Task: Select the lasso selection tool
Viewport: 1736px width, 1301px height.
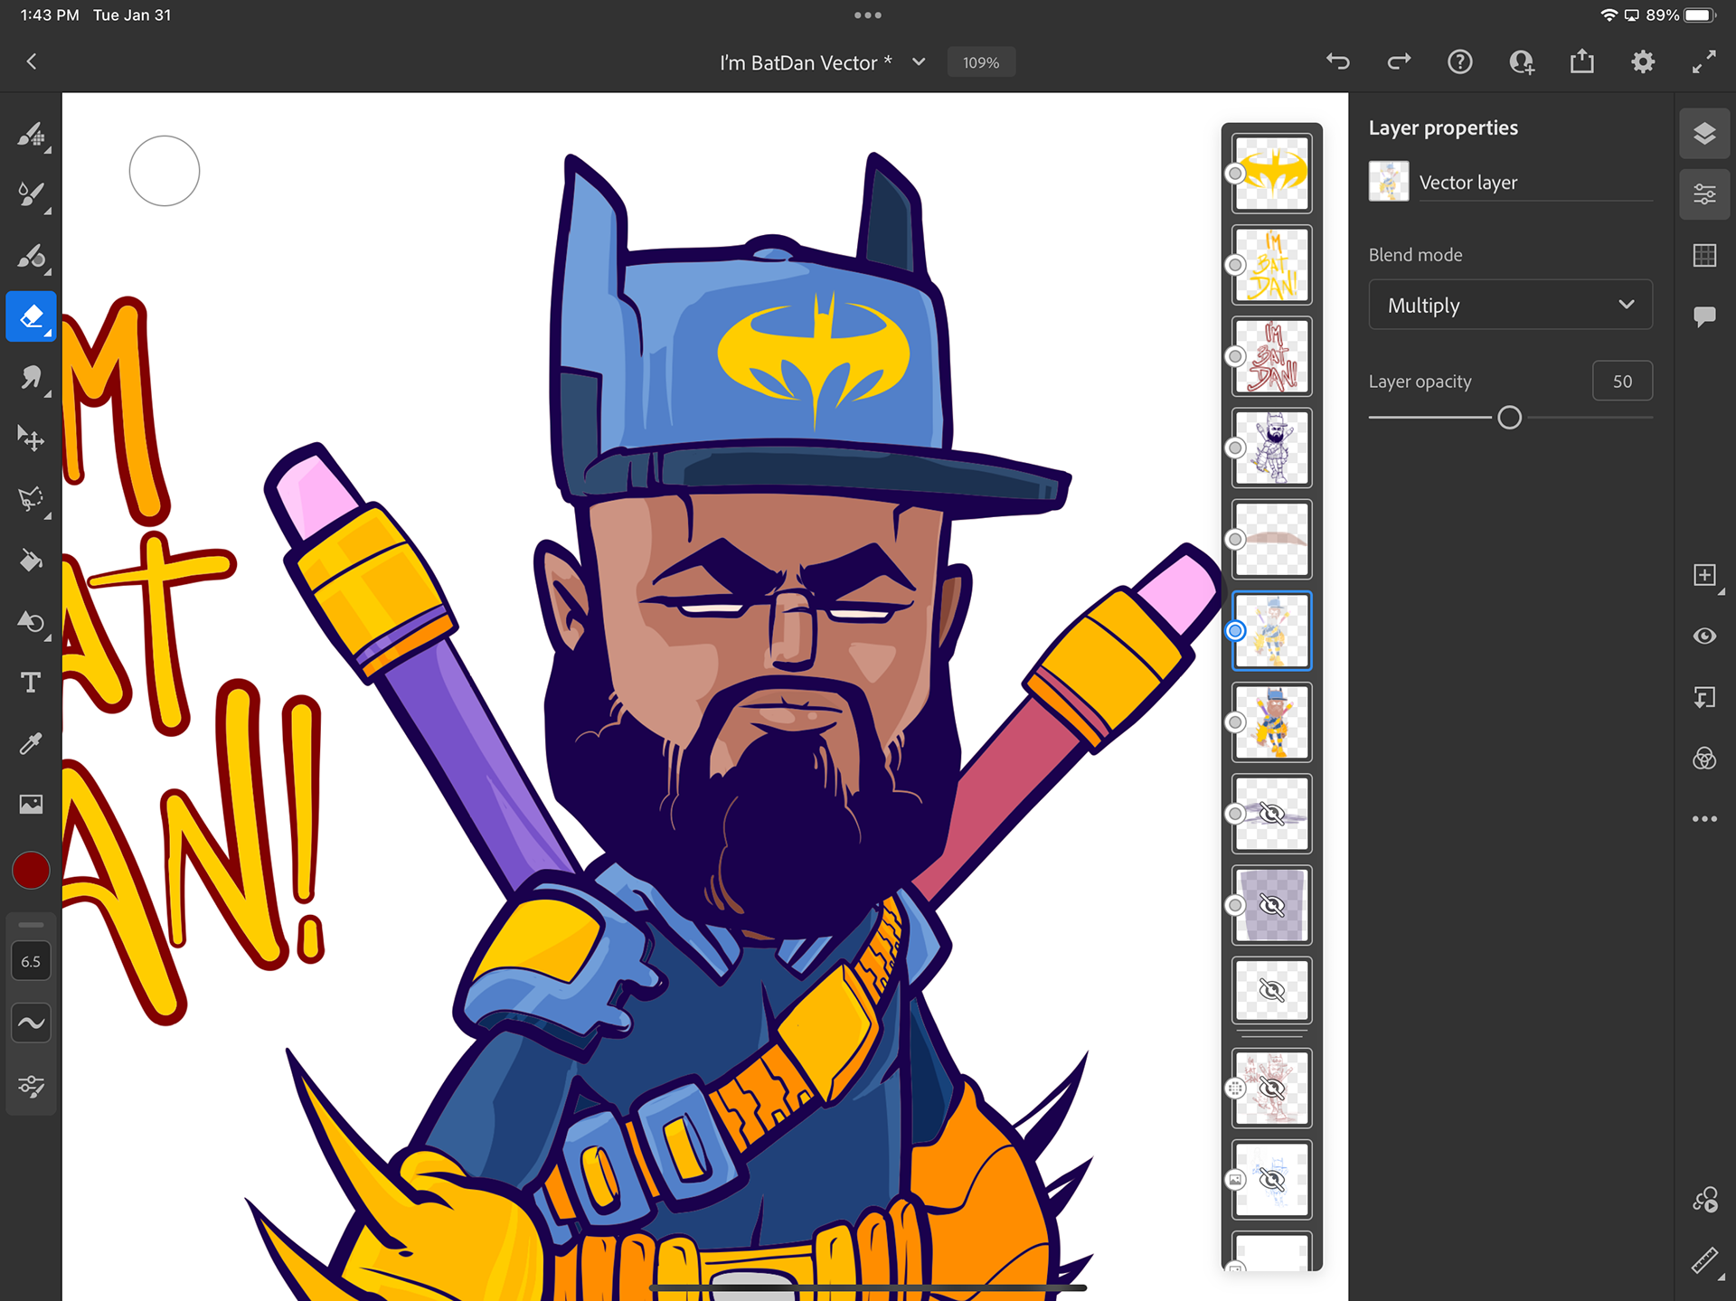Action: (x=31, y=499)
